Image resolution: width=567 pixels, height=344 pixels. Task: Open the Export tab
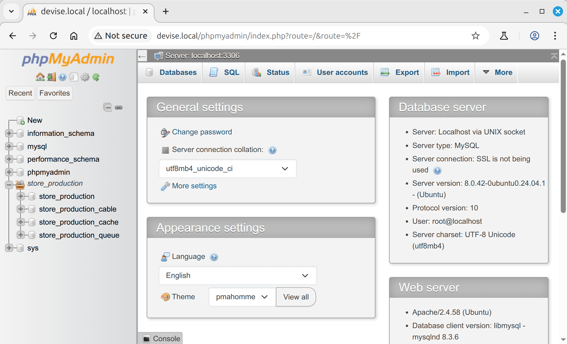pos(399,73)
